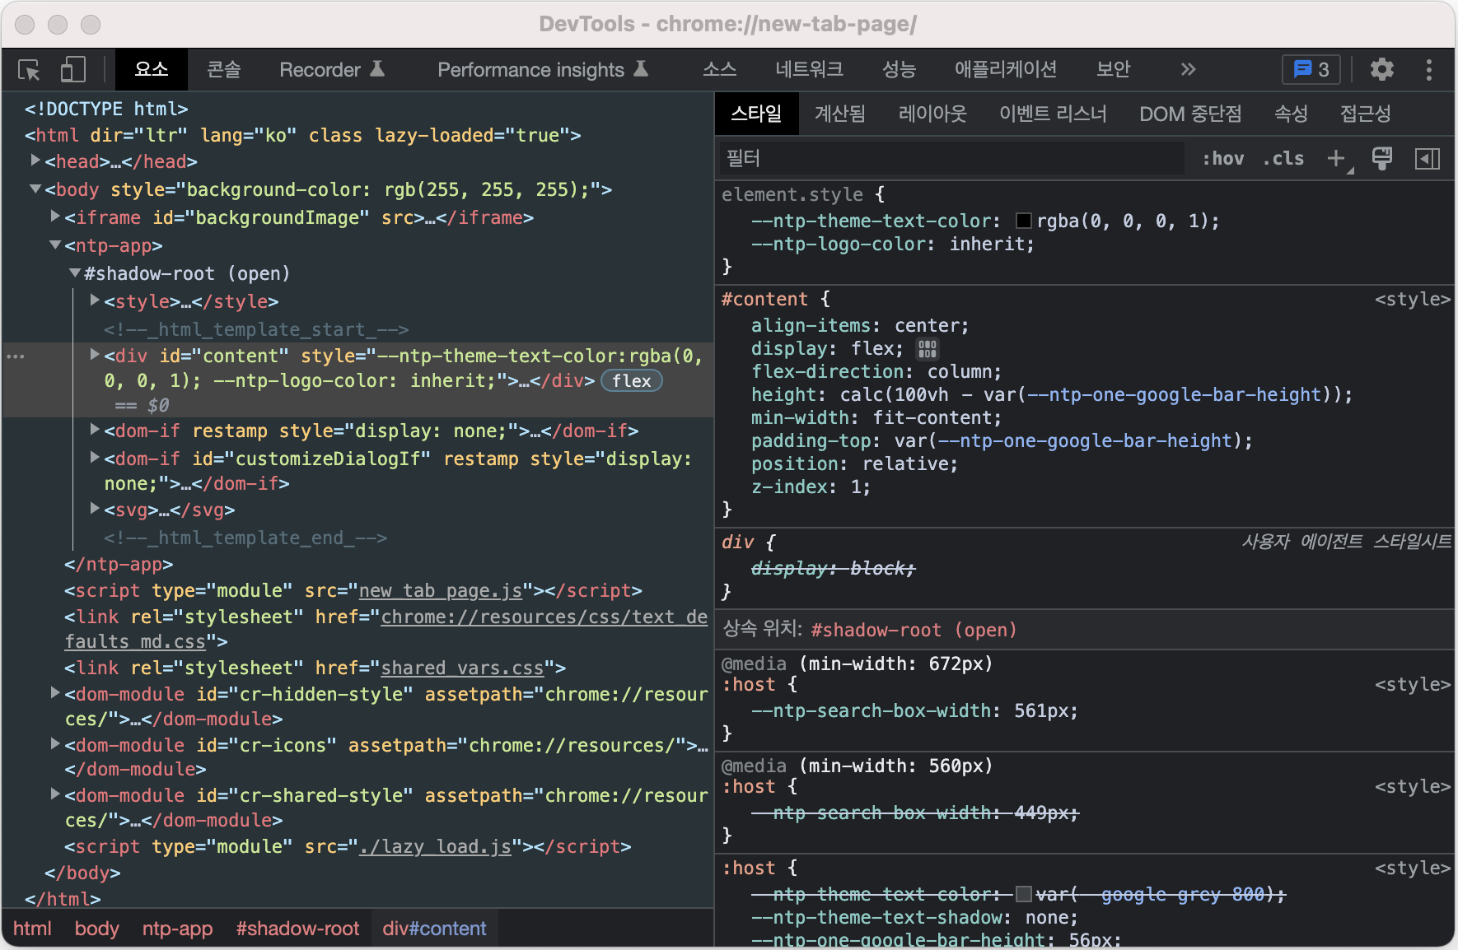Image resolution: width=1458 pixels, height=950 pixels.
Task: Select div#content in the breadcrumb bar
Action: point(434,929)
